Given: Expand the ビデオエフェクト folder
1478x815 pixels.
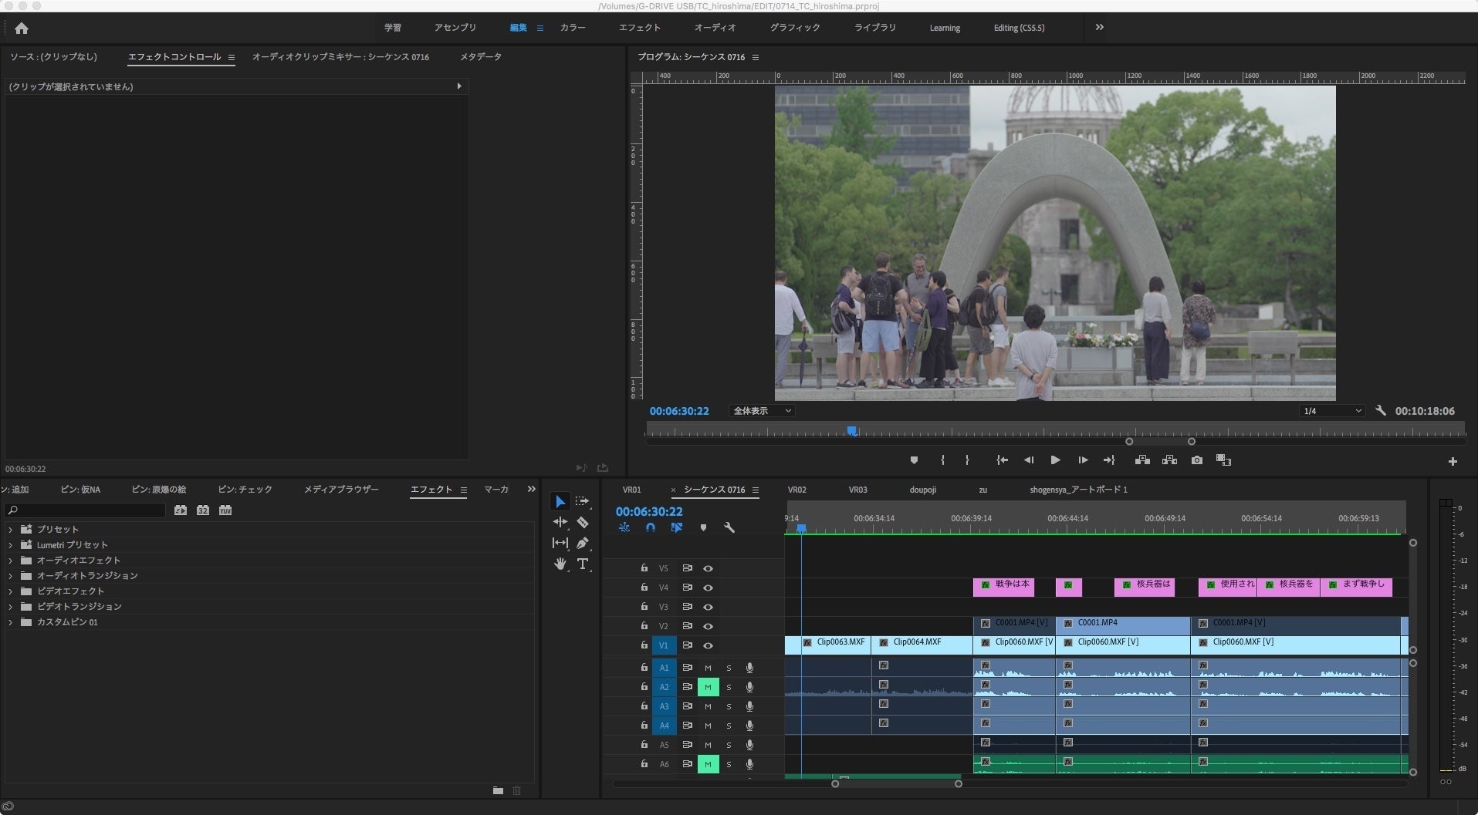Looking at the screenshot, I should (x=10, y=591).
